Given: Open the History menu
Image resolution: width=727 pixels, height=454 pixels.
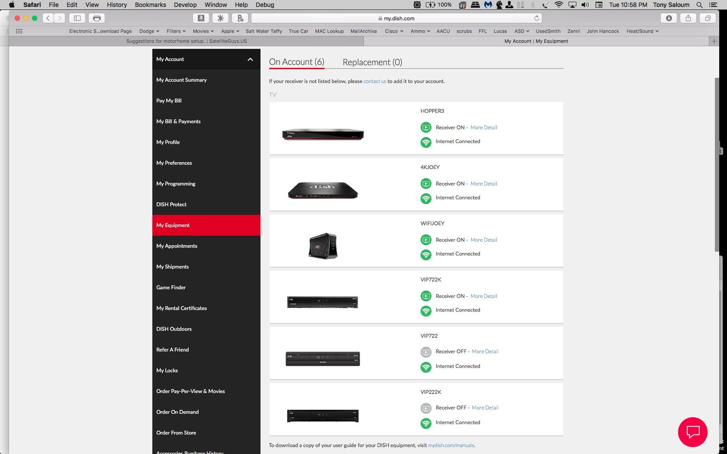Looking at the screenshot, I should pyautogui.click(x=117, y=5).
